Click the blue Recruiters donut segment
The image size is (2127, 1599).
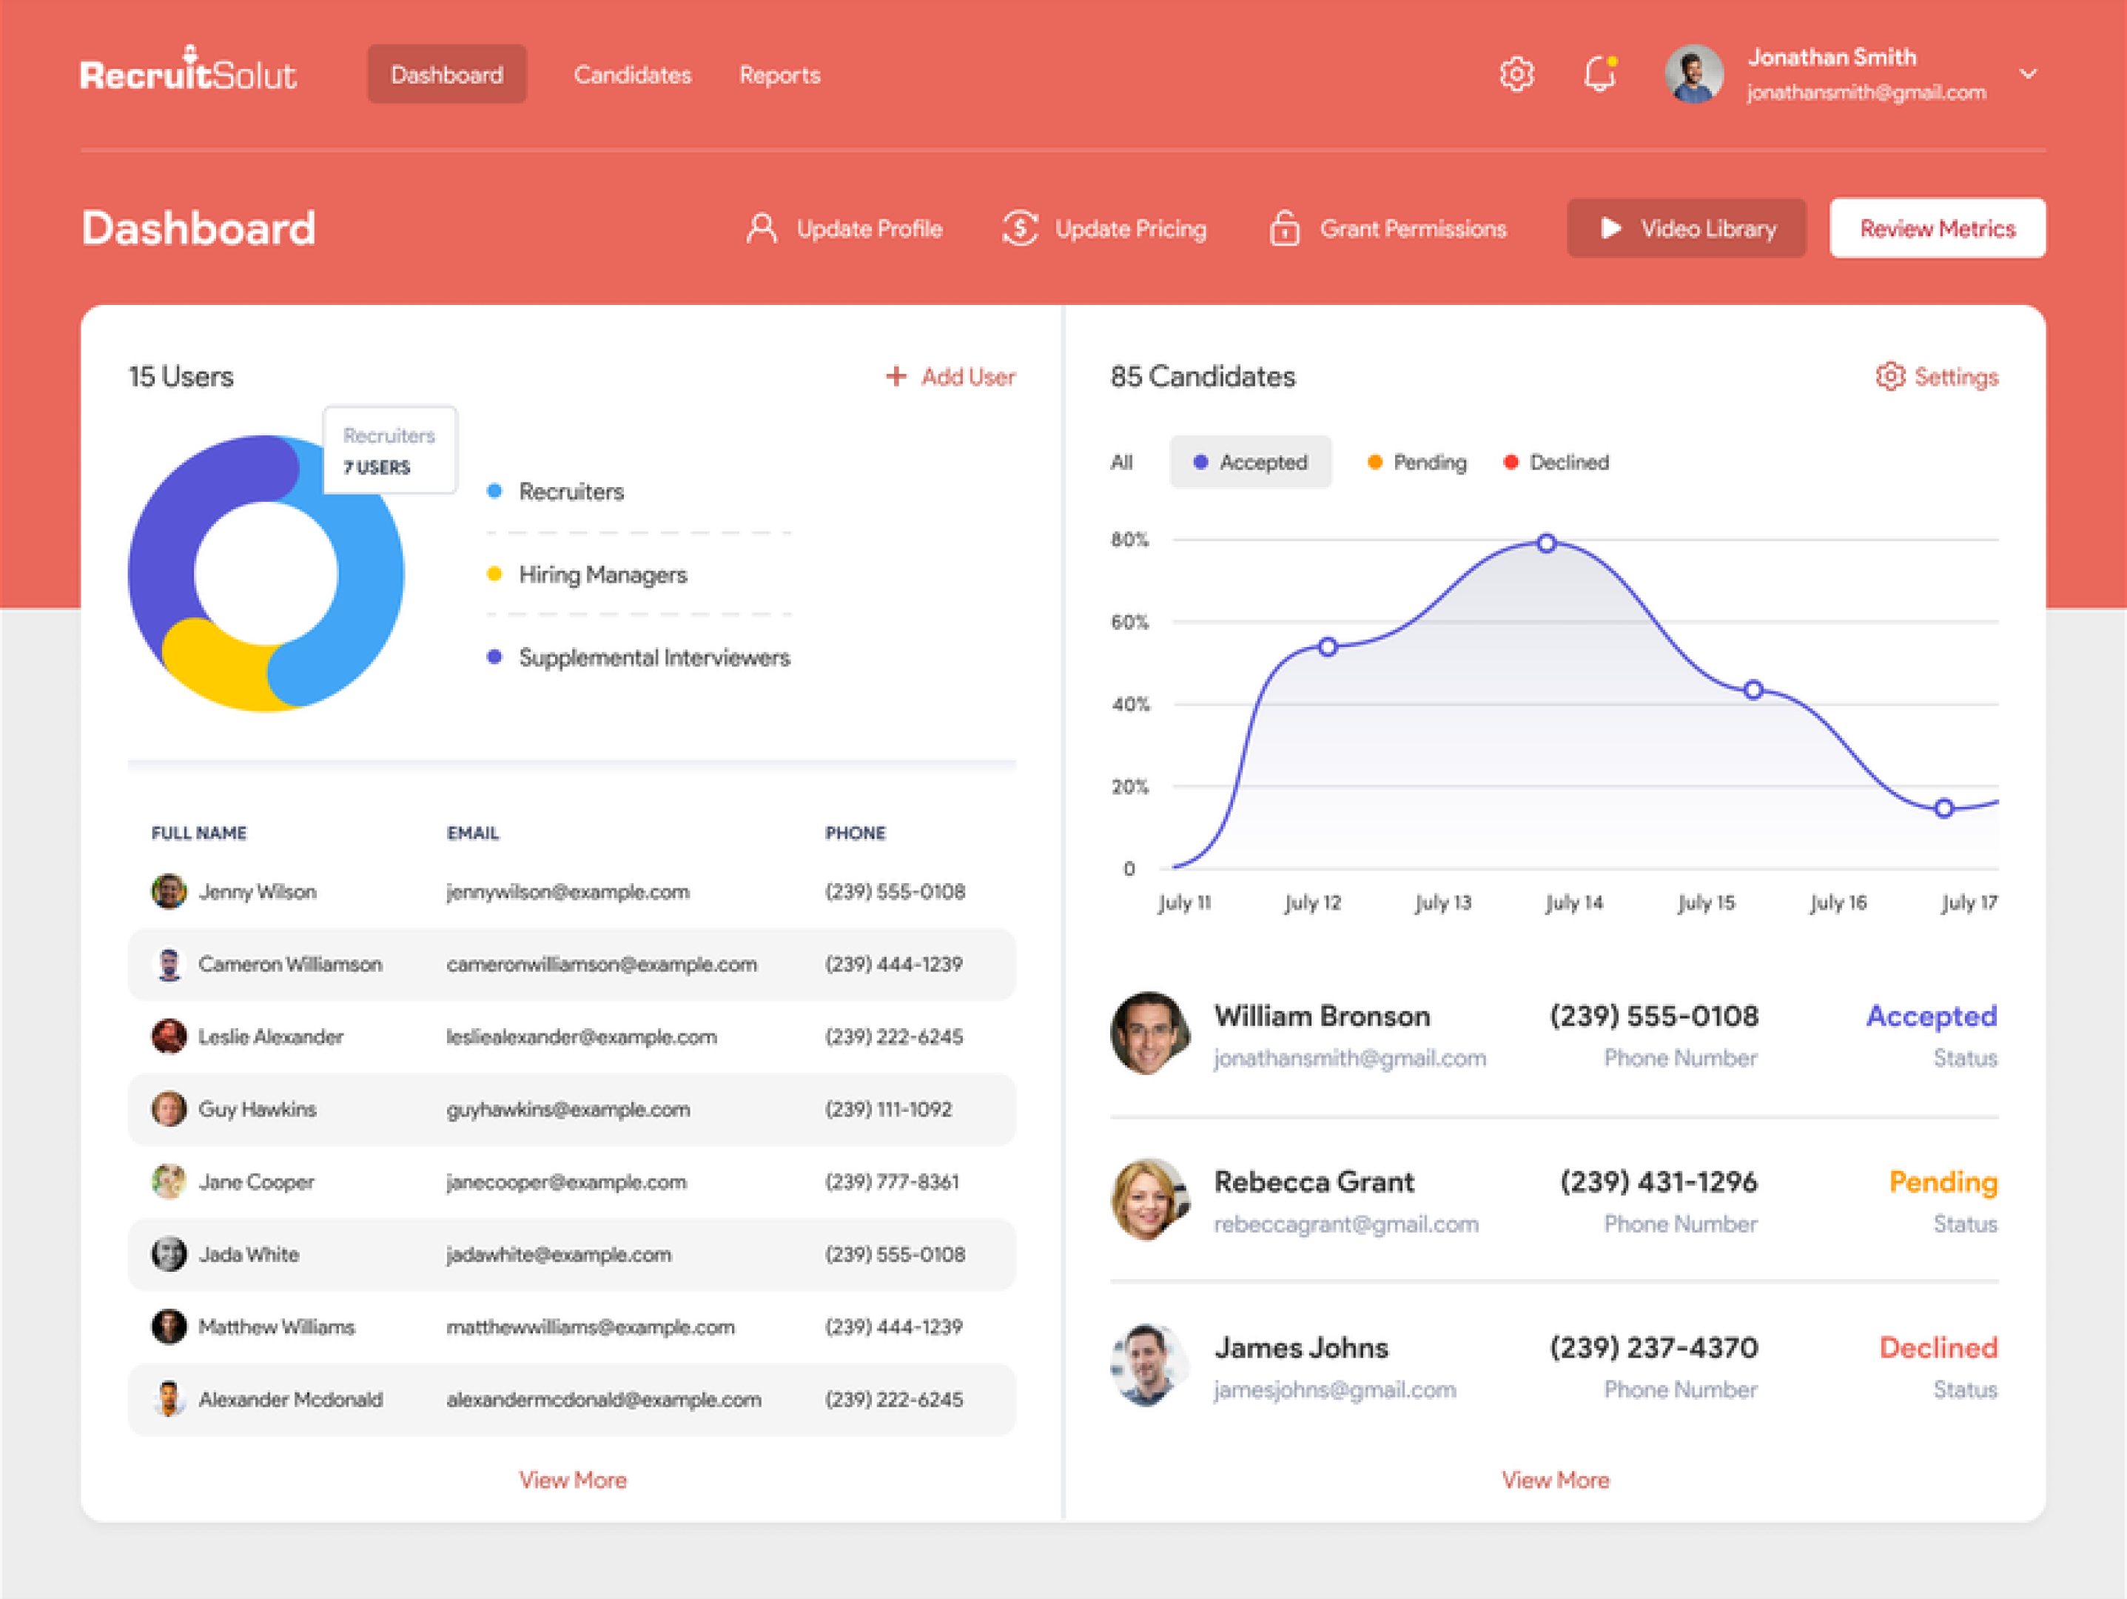click(x=370, y=577)
